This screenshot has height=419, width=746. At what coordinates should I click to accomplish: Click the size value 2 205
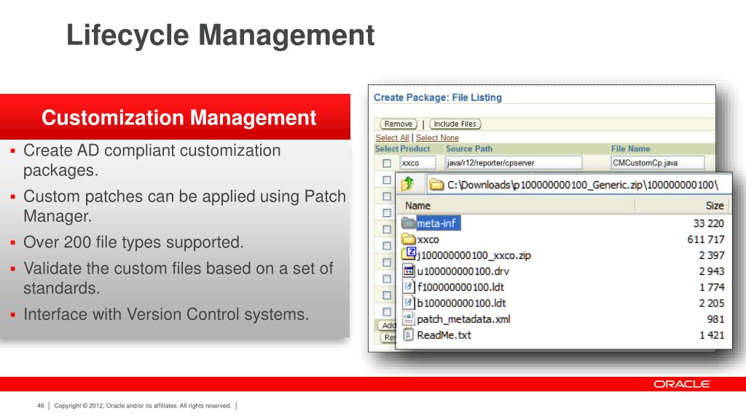tap(711, 303)
